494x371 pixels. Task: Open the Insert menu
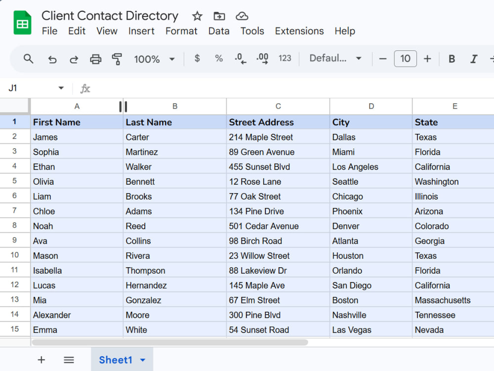(x=141, y=31)
